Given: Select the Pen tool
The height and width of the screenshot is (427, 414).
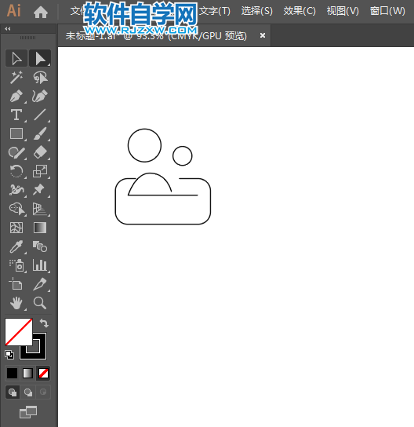Looking at the screenshot, I should (16, 96).
